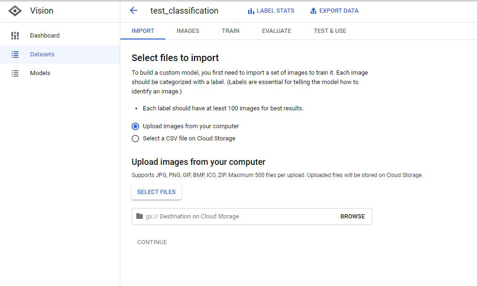The width and height of the screenshot is (477, 286).
Task: Click the Models list icon in sidebar
Action: click(x=15, y=73)
